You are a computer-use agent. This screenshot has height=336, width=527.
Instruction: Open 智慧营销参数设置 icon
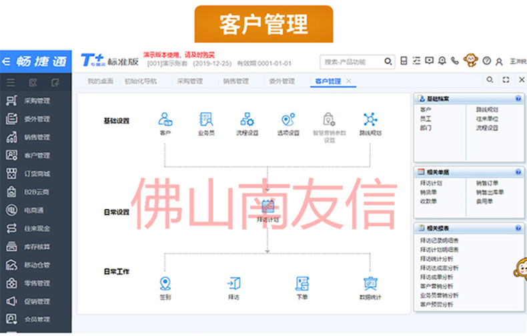pyautogui.click(x=329, y=119)
